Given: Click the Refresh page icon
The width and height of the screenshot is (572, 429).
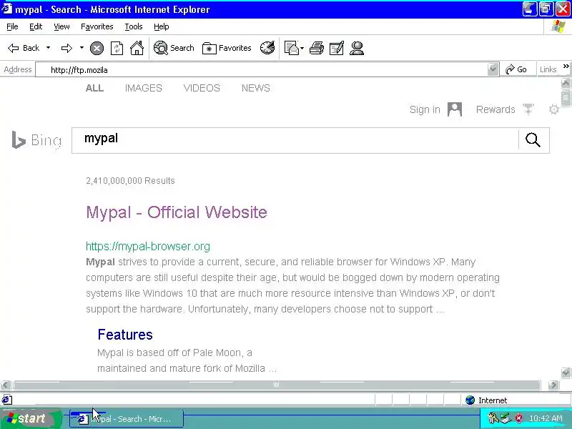Looking at the screenshot, I should tap(117, 48).
